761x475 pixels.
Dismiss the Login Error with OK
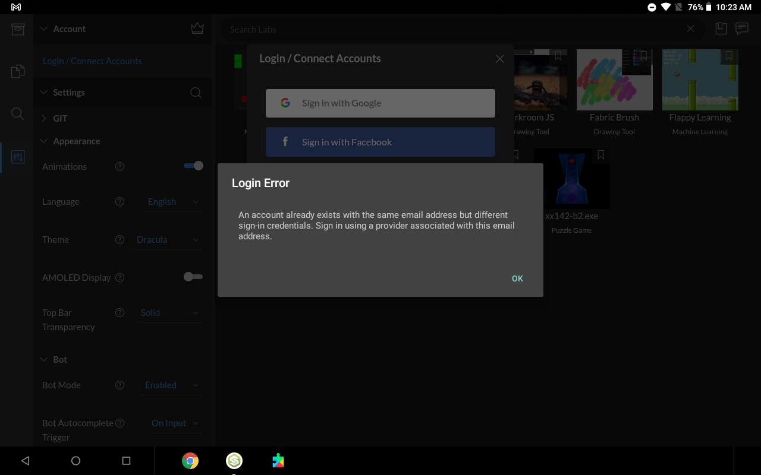(x=517, y=278)
